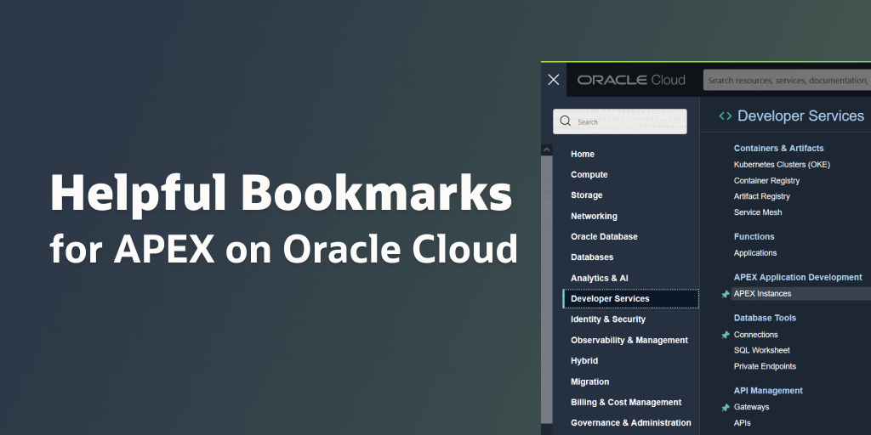Open Functions heading link
871x435 pixels.
click(x=754, y=236)
